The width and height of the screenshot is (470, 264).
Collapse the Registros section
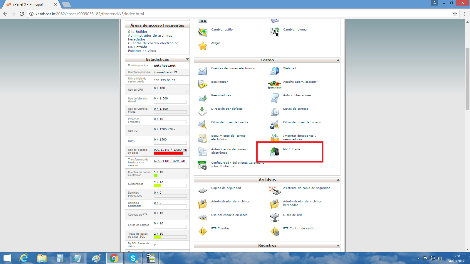point(338,246)
